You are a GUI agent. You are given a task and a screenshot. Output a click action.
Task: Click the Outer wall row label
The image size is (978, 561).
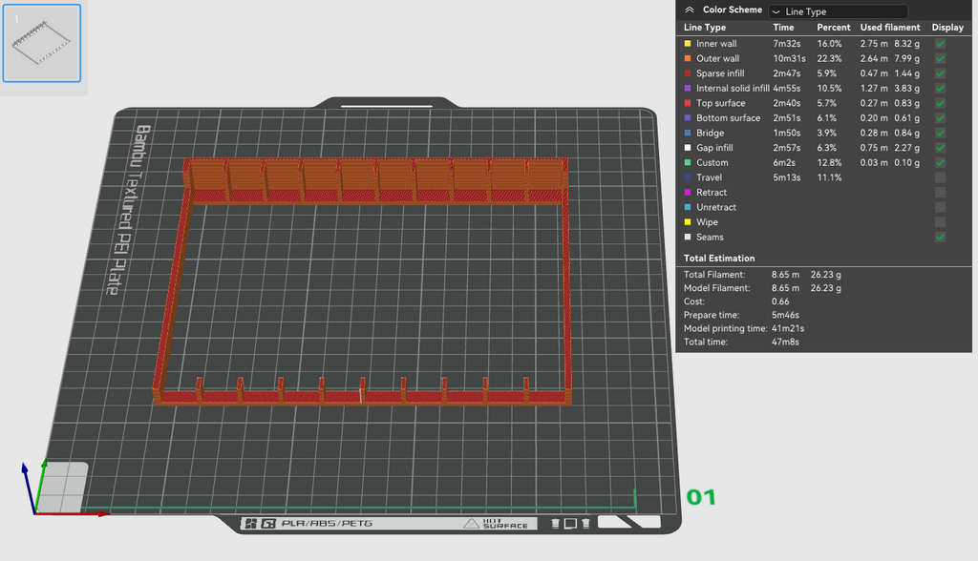tap(718, 58)
